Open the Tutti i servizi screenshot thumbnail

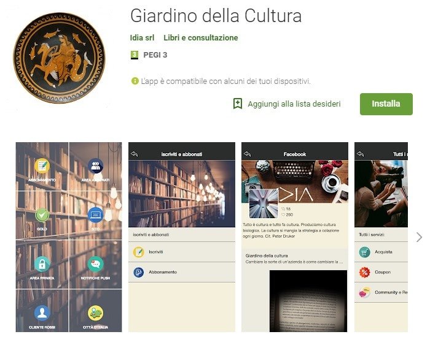click(381, 237)
